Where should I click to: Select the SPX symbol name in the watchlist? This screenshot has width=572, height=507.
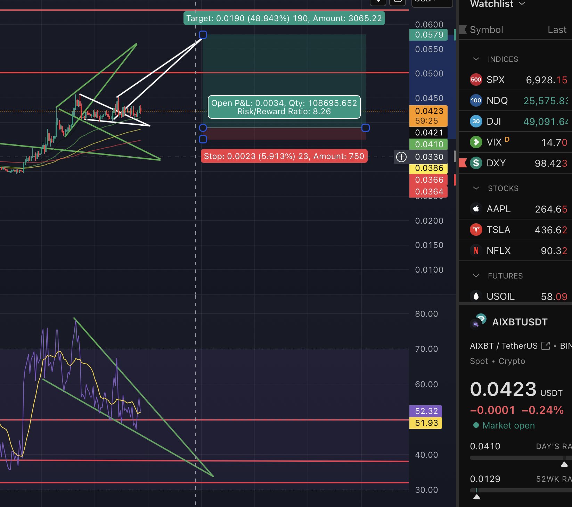496,80
